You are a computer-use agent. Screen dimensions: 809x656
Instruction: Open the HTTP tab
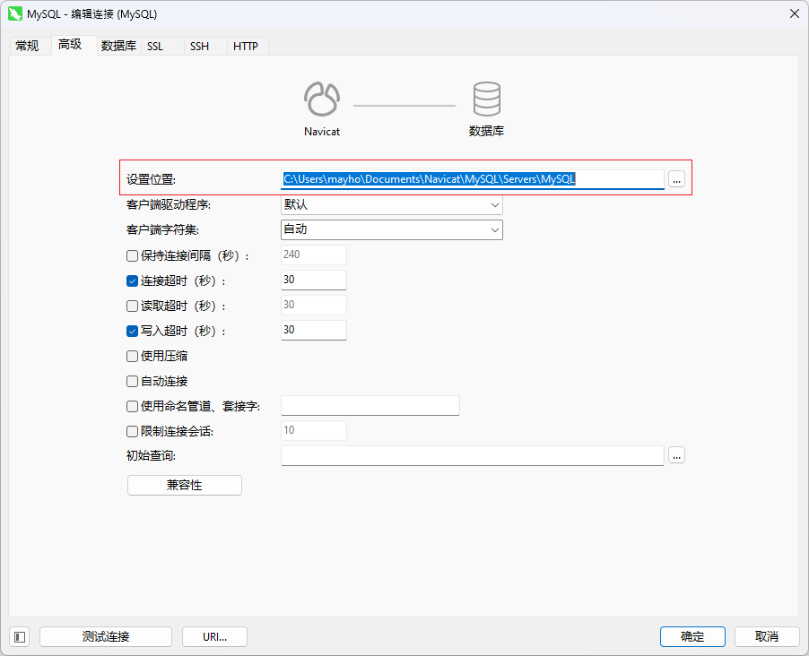[x=246, y=46]
